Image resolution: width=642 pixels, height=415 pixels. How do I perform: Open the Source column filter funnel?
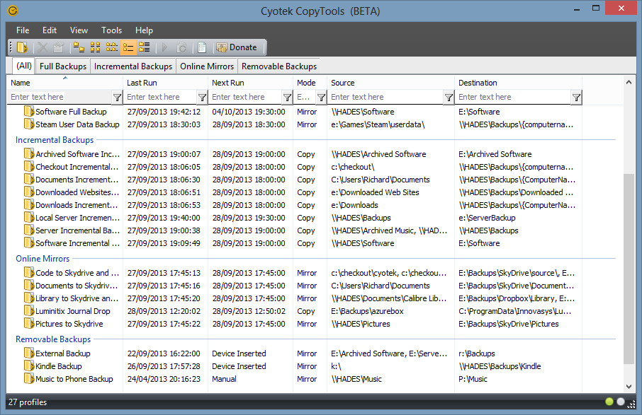click(x=449, y=98)
